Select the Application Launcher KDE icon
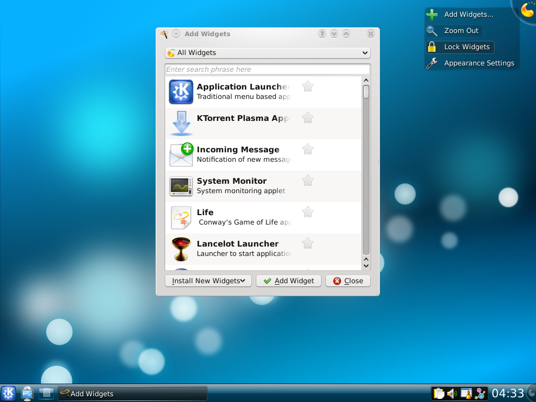The width and height of the screenshot is (536, 402). coord(181,92)
